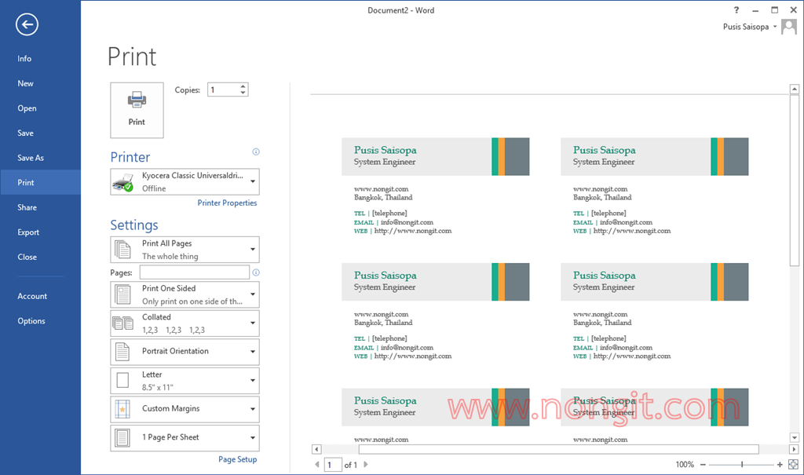This screenshot has width=804, height=475.
Task: Click the preview scroll up arrow
Action: (x=795, y=90)
